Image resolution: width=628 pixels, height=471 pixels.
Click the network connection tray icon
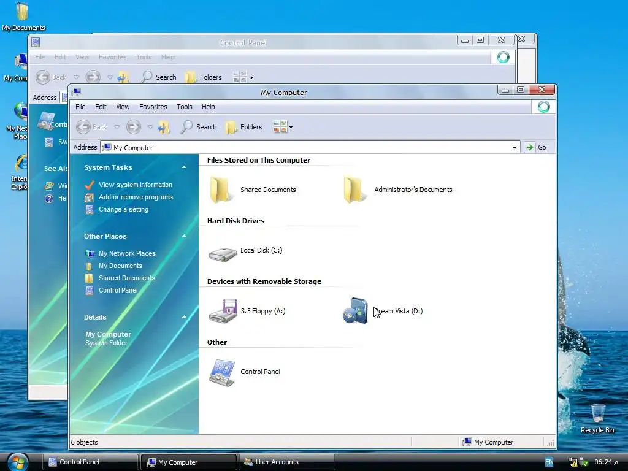click(x=573, y=462)
